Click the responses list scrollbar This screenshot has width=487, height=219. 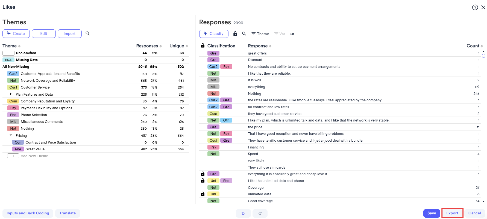[484, 56]
